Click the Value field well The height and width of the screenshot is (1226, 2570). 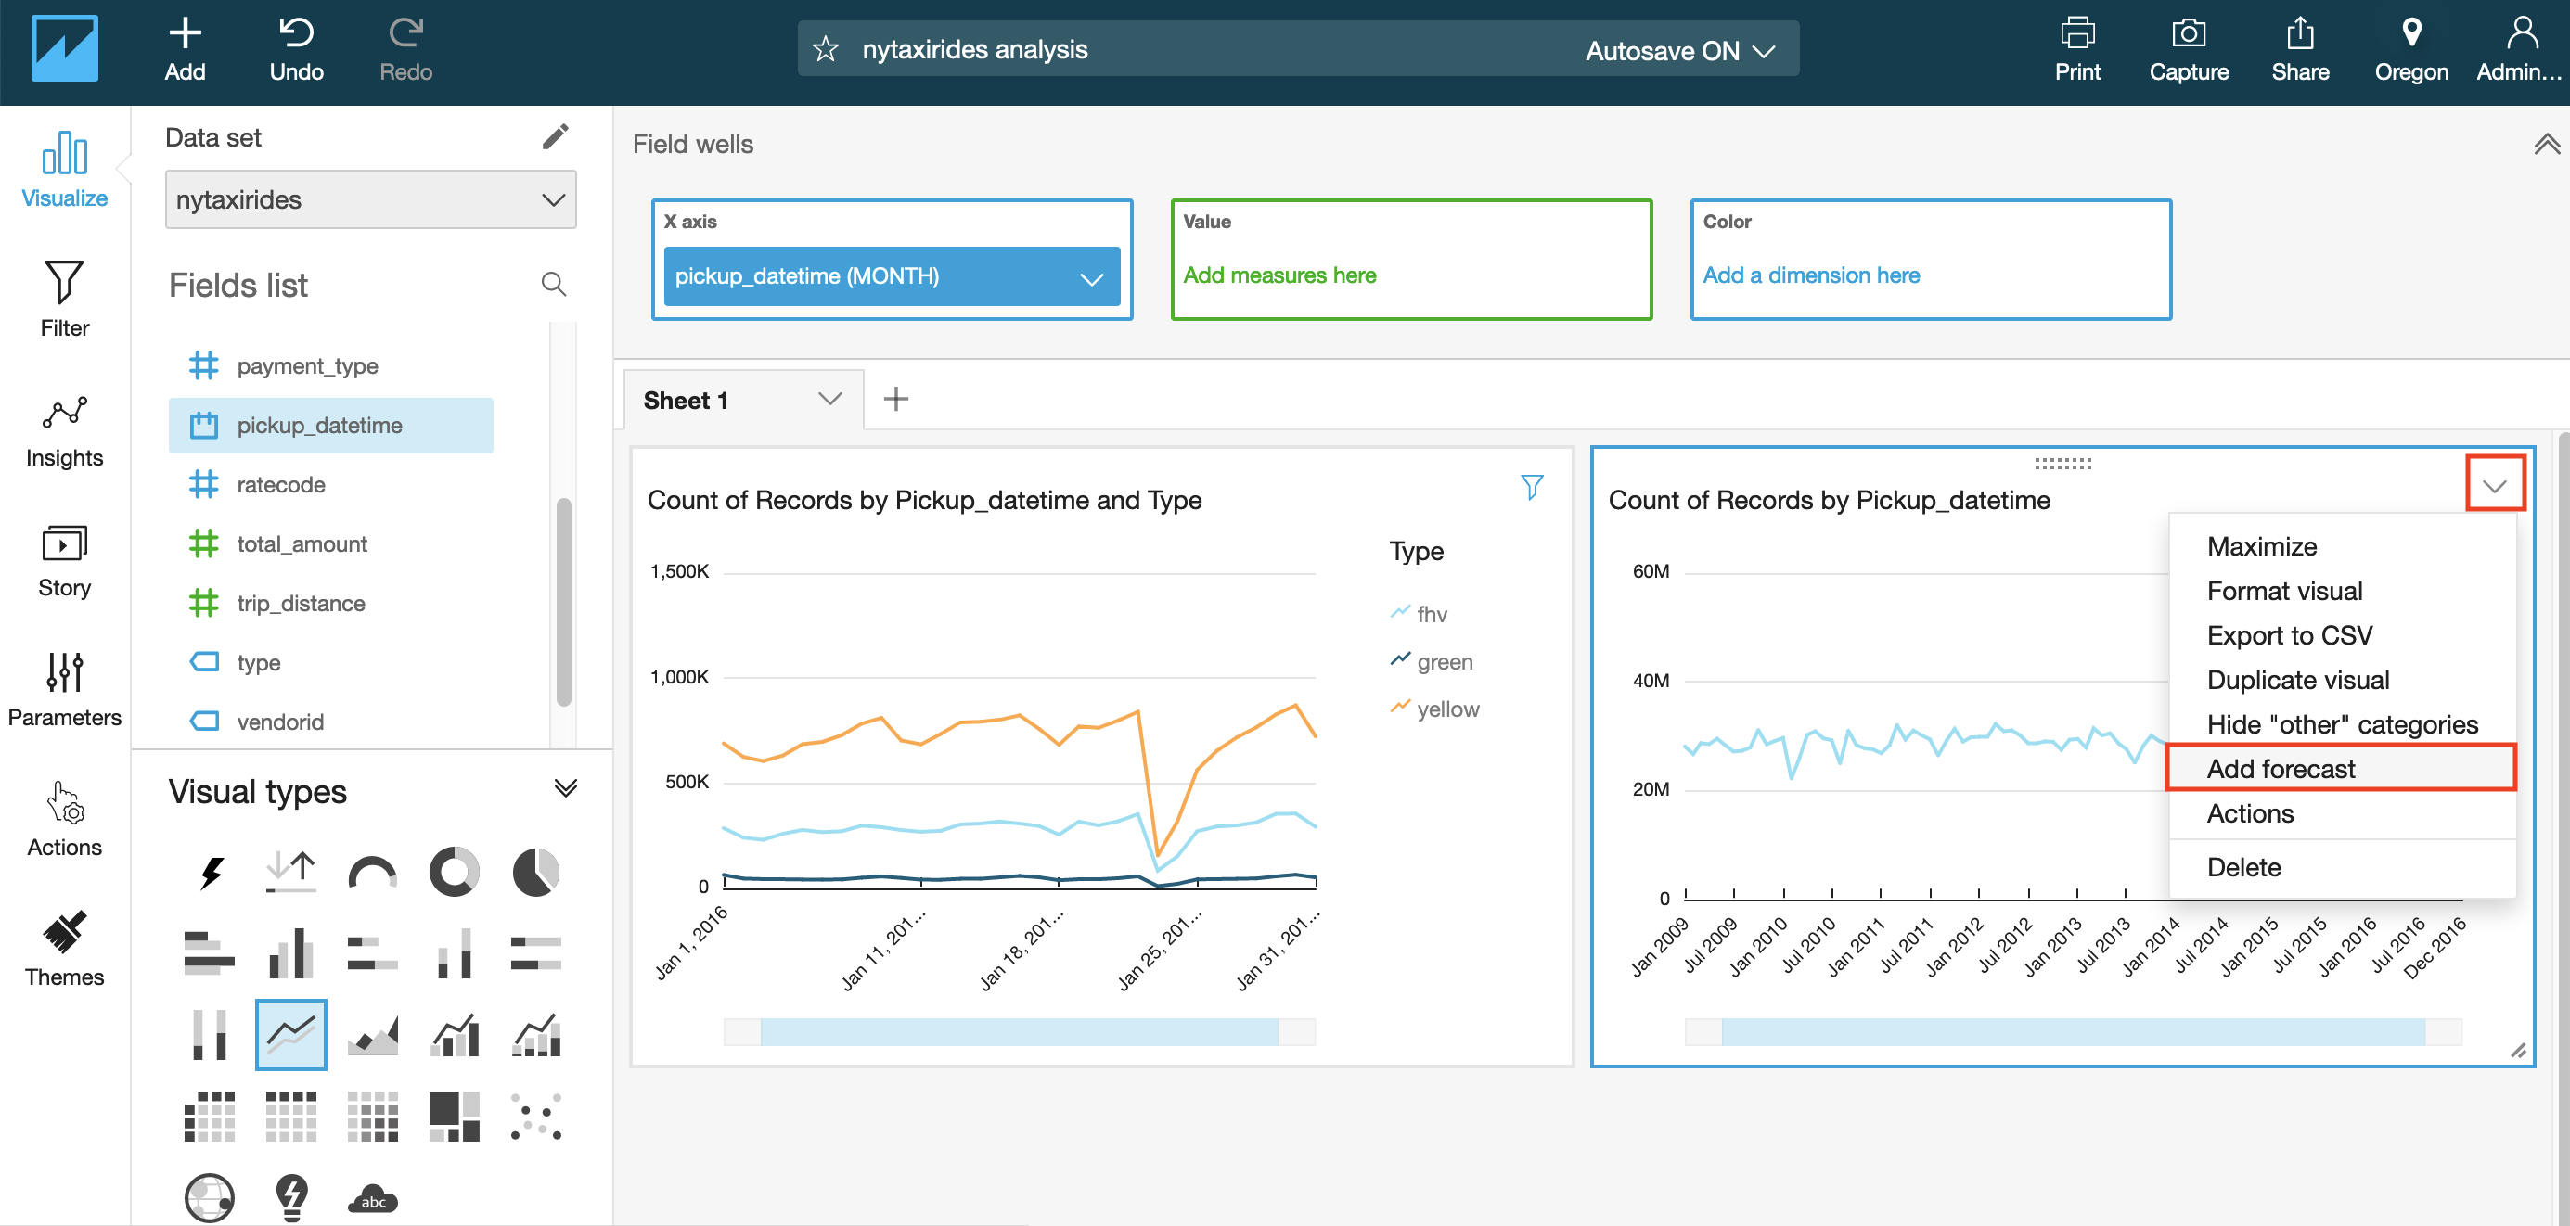(x=1410, y=260)
